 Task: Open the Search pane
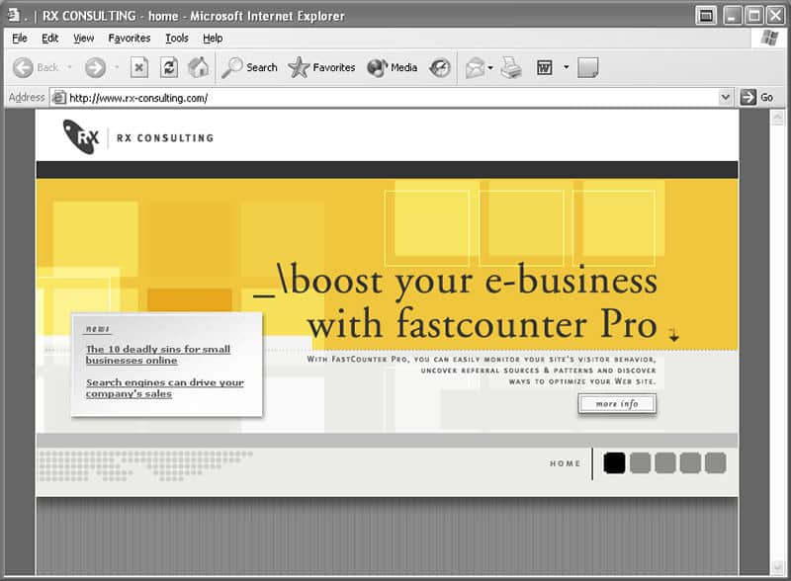coord(250,67)
